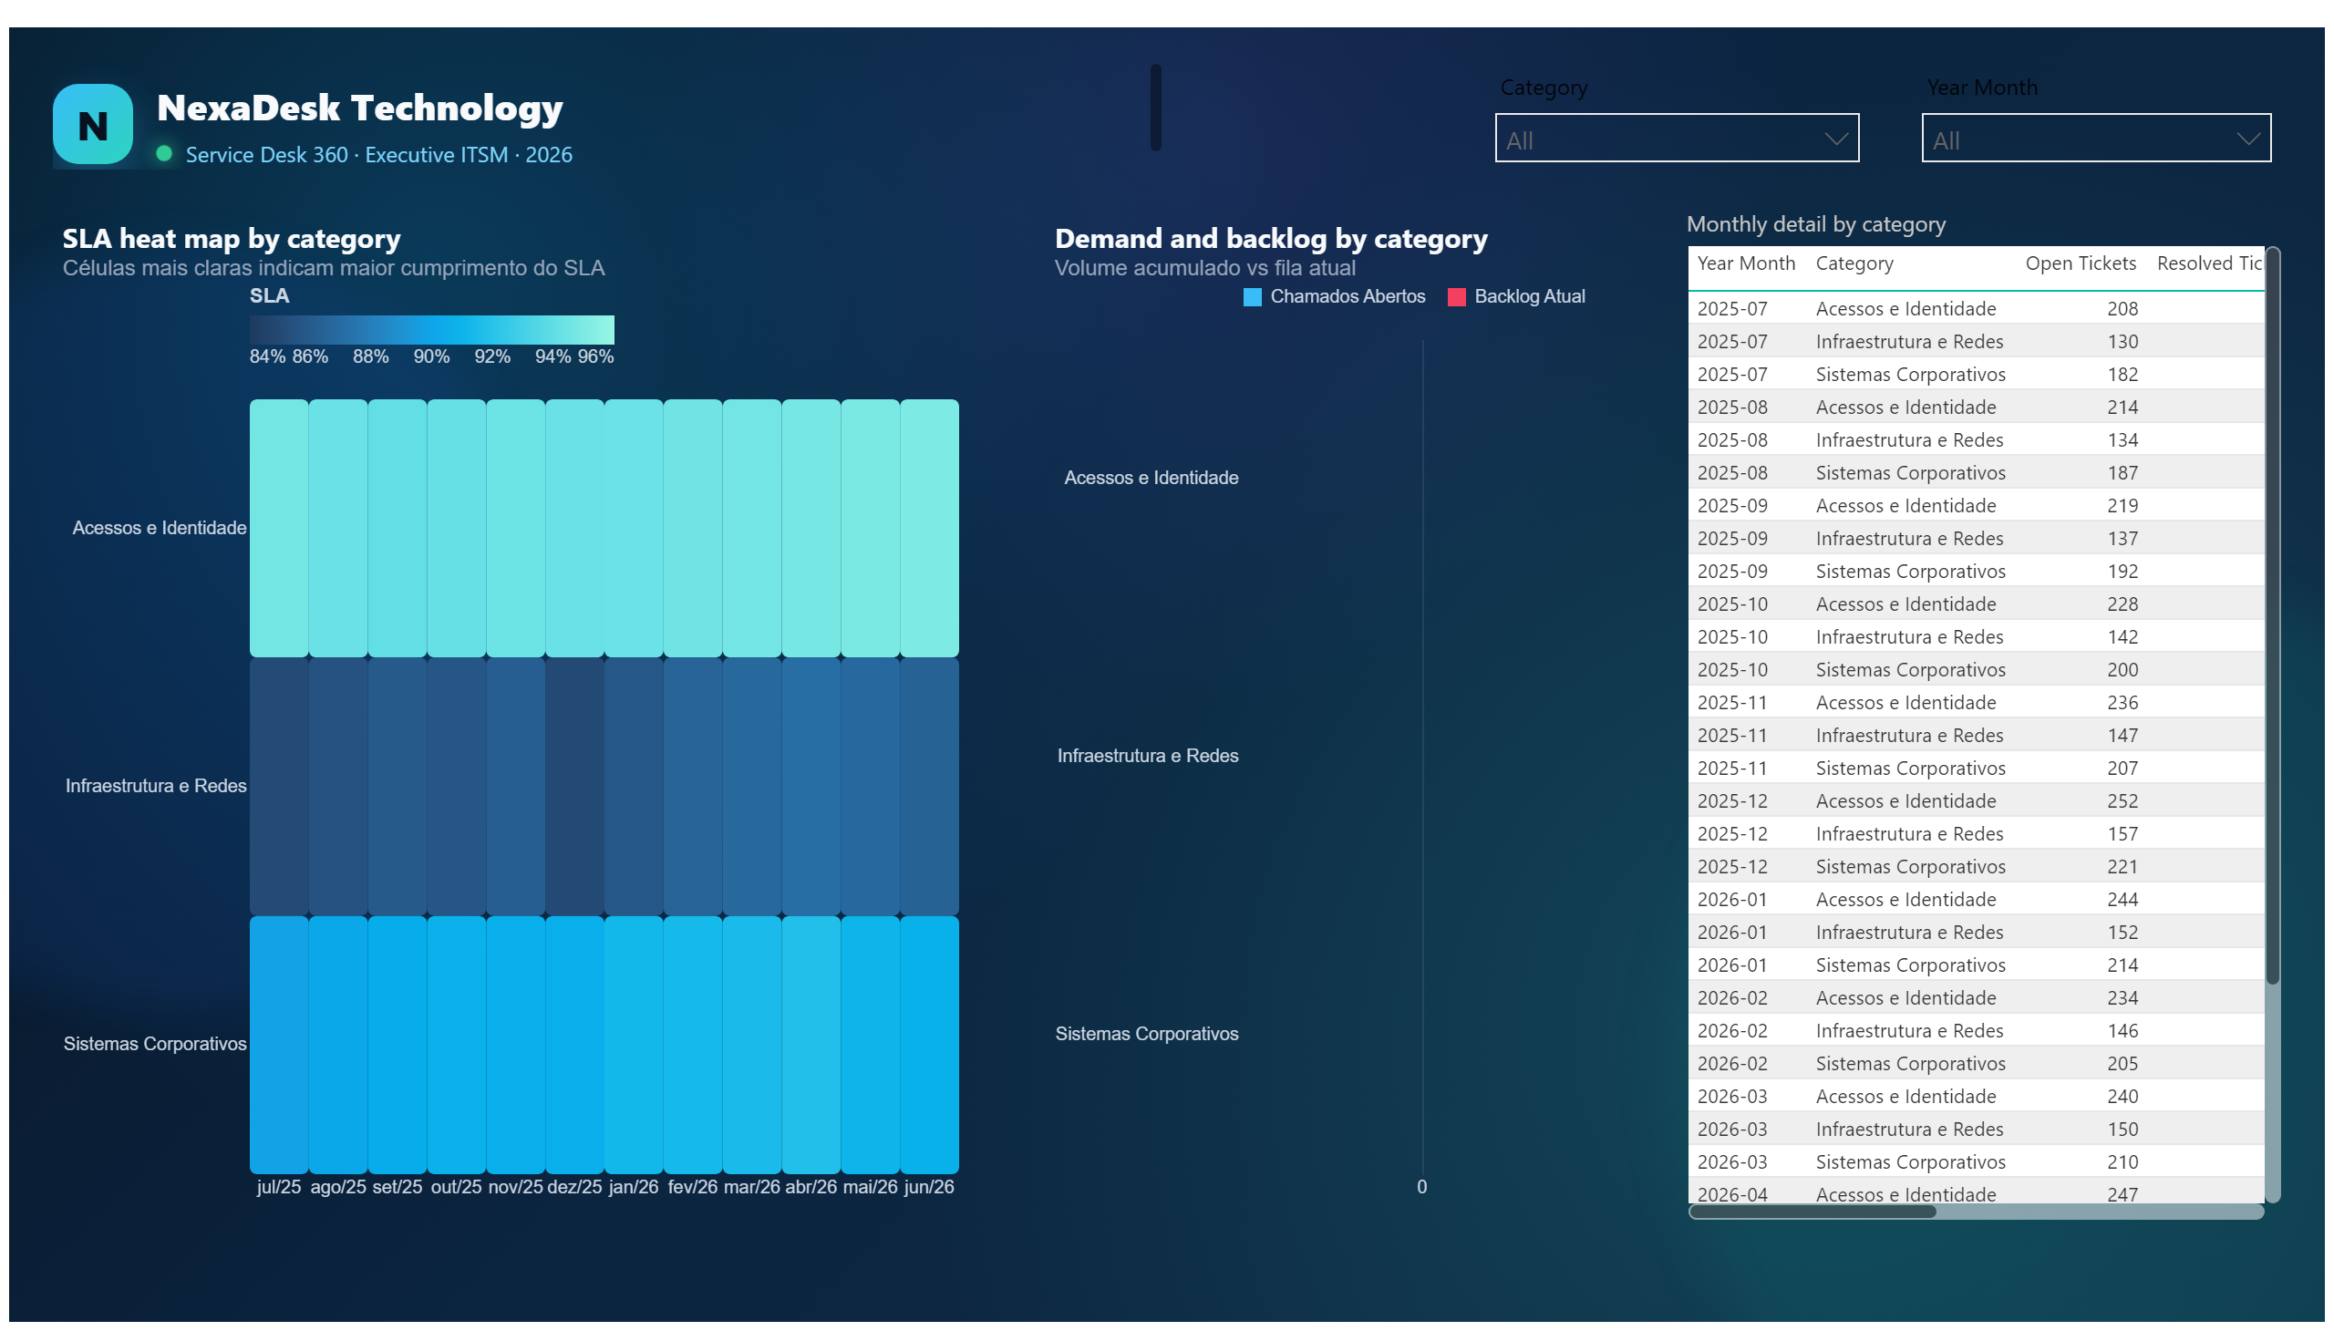Select 2025-11 Infraestrutura e Redes table row
Viewport: 2334px width, 1331px height.
1975,736
